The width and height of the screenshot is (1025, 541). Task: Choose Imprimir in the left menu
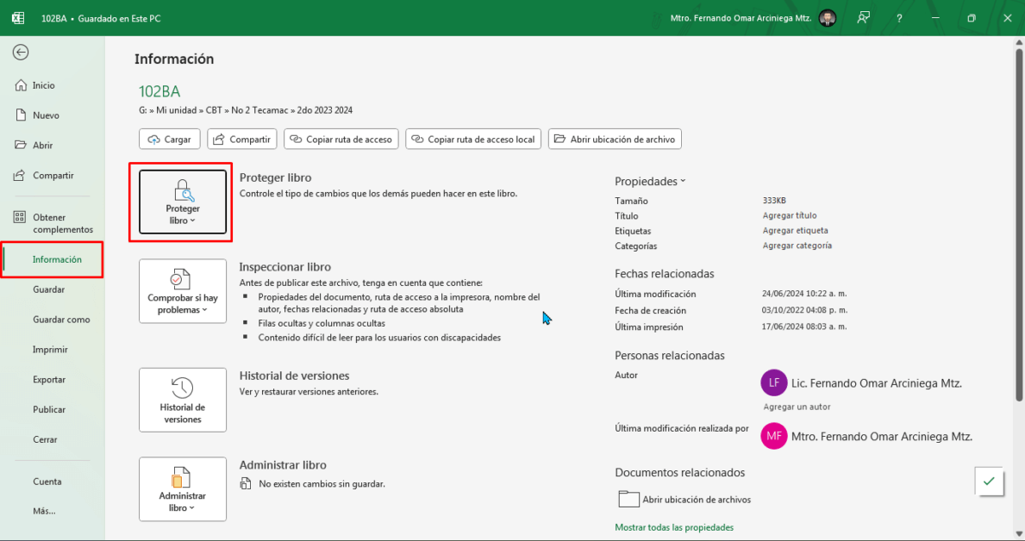pyautogui.click(x=50, y=350)
